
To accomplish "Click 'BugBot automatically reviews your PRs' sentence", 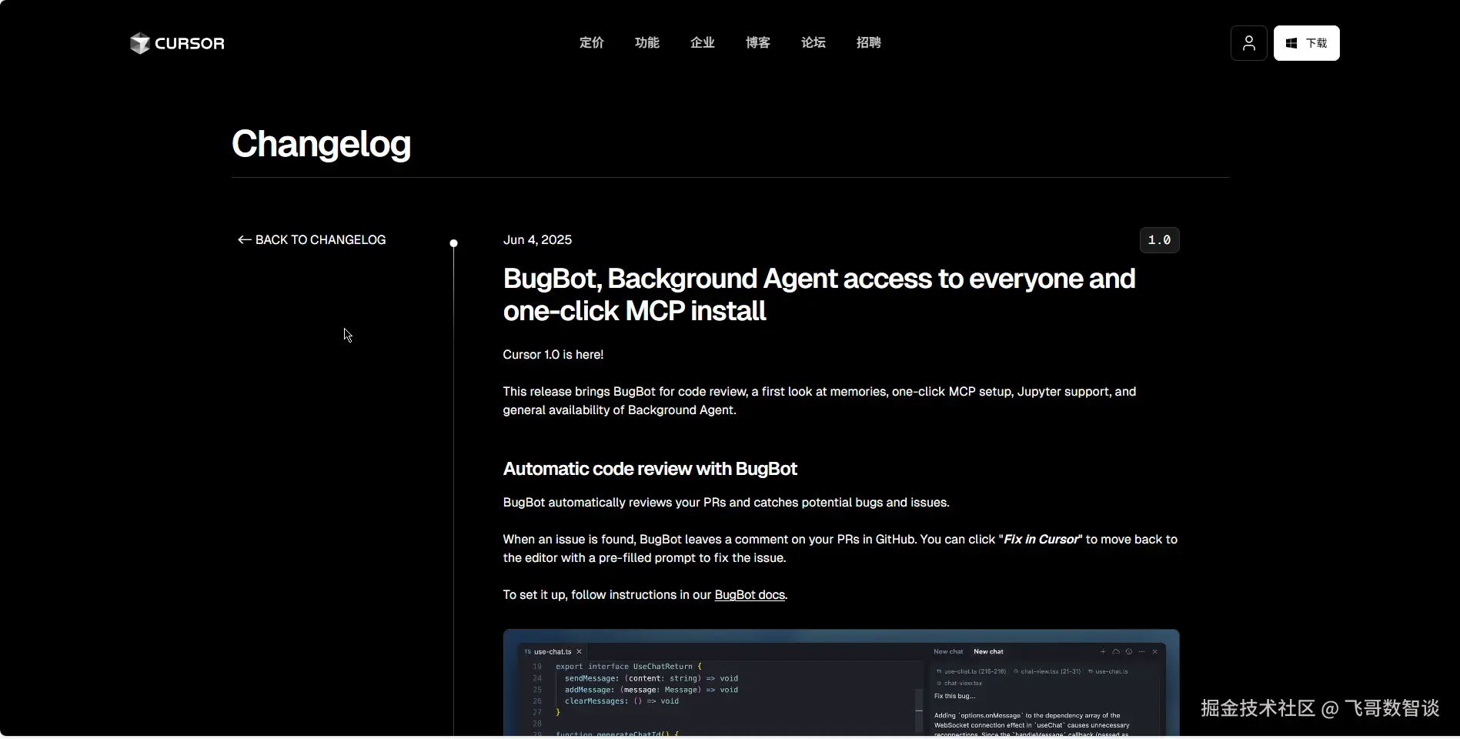I will point(726,503).
